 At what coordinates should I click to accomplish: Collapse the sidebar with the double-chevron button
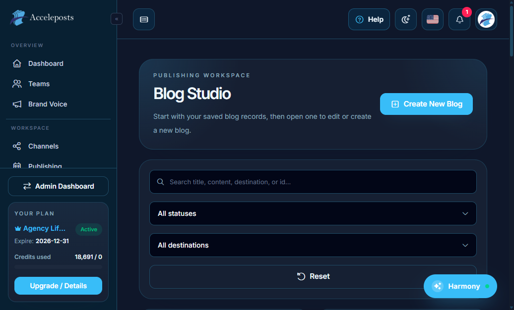coord(117,19)
